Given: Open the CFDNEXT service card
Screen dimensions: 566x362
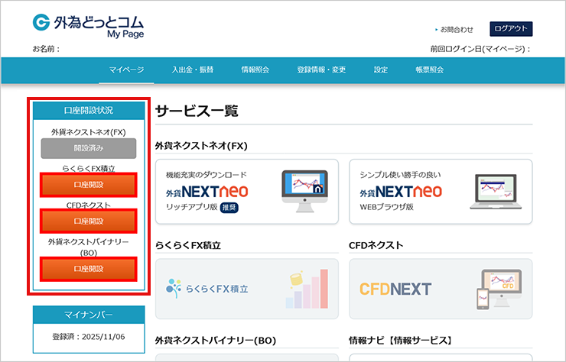Looking at the screenshot, I should (x=441, y=289).
